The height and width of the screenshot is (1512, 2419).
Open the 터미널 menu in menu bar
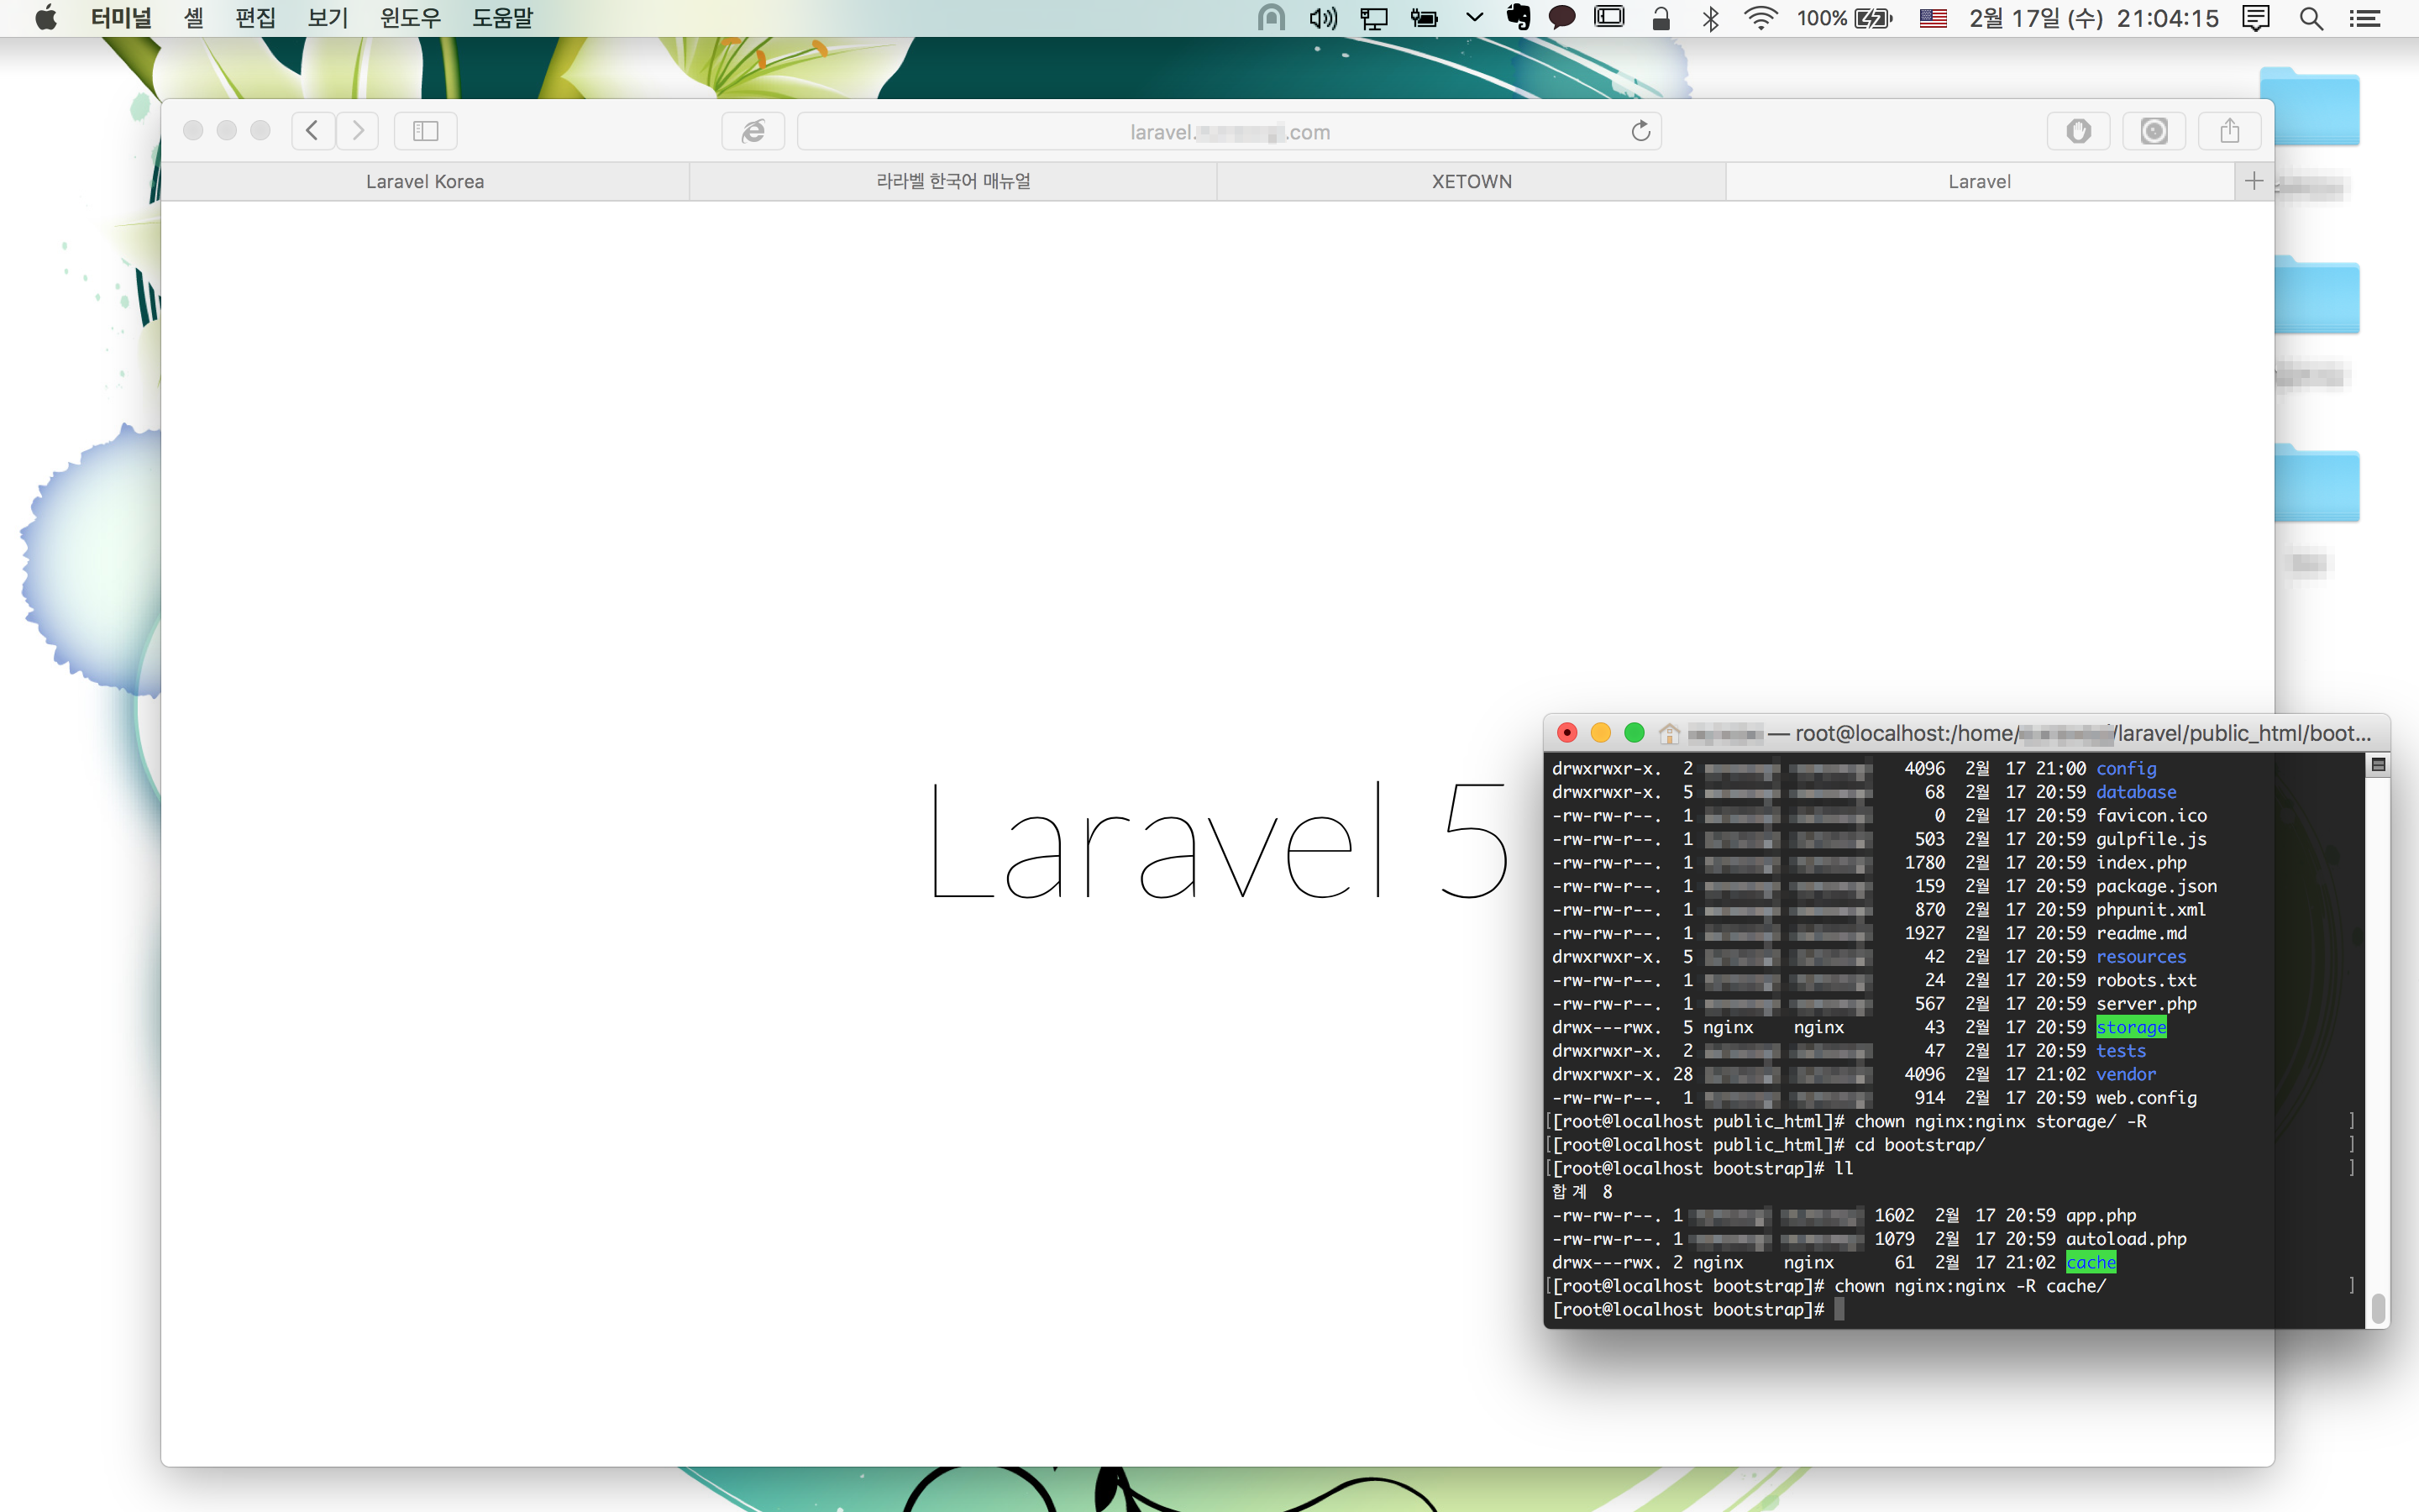121,18
